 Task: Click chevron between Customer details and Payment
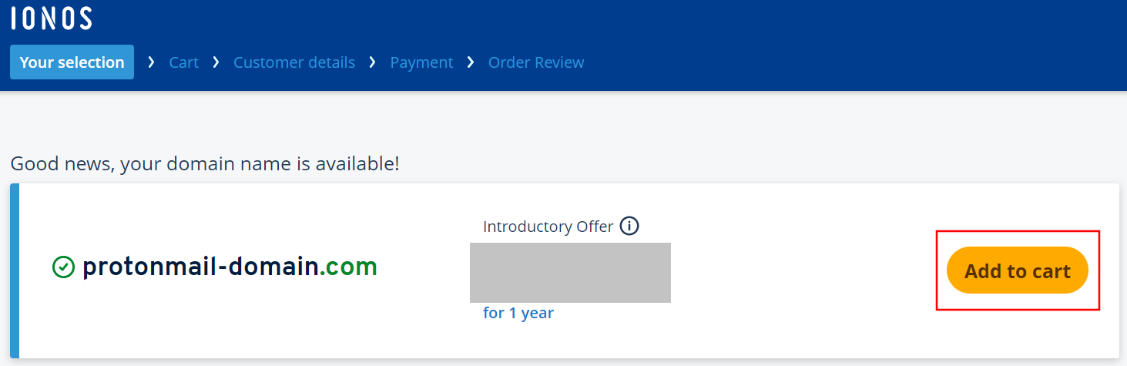click(373, 62)
